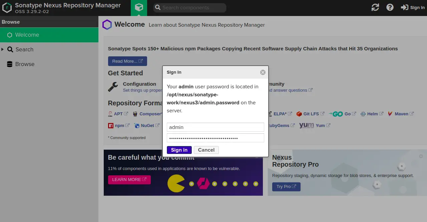
Task: Open the Helm repository format icon
Action: pyautogui.click(x=363, y=114)
